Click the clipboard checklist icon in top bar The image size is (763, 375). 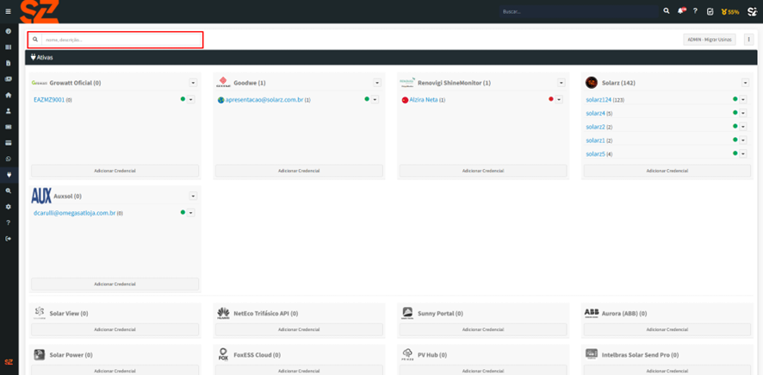pos(710,11)
